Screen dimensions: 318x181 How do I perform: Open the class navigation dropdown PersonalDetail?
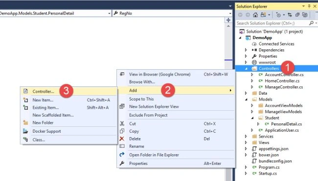pyautogui.click(x=109, y=13)
